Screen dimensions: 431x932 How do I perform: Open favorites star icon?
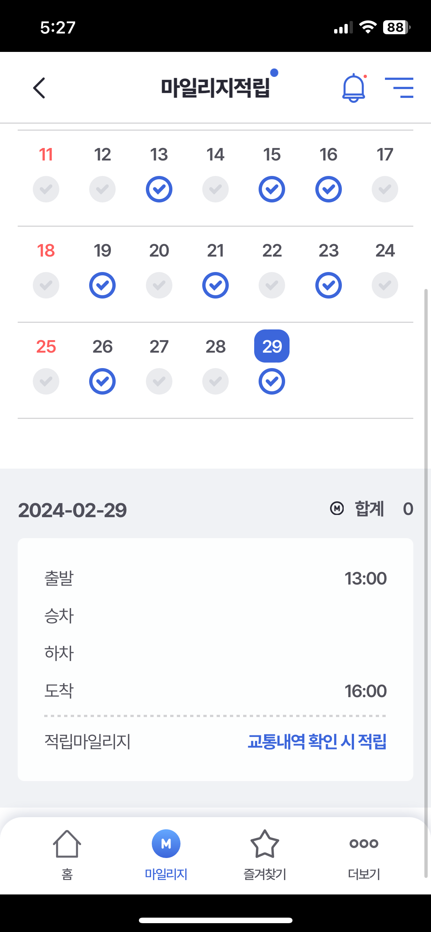pos(264,844)
